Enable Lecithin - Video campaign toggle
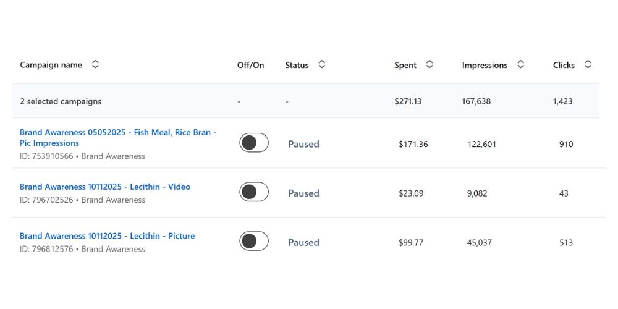The image size is (618, 309). tap(254, 192)
